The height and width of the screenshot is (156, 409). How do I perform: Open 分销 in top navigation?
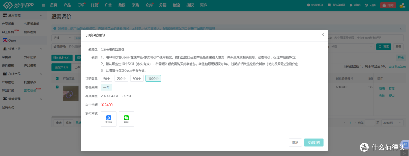pyautogui.click(x=163, y=5)
